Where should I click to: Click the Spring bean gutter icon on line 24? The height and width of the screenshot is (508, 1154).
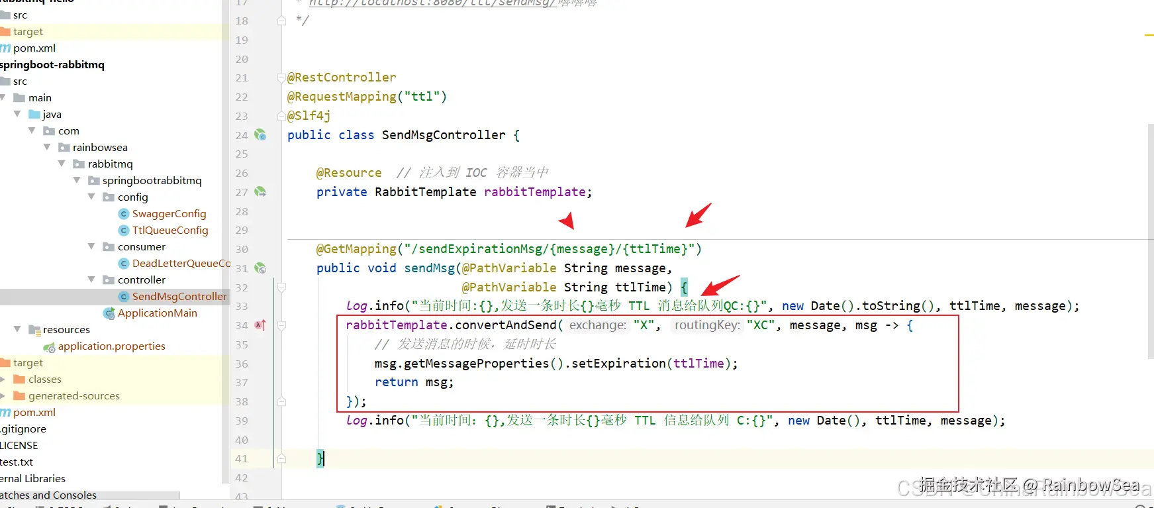pos(260,135)
